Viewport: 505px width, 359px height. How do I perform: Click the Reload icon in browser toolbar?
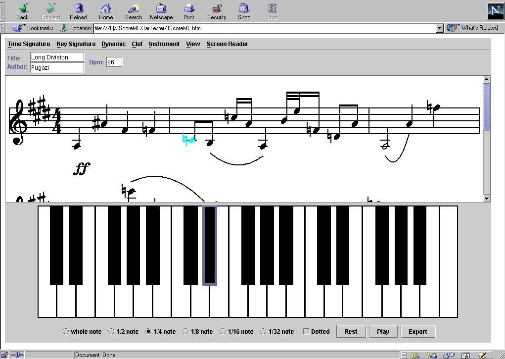coord(78,8)
